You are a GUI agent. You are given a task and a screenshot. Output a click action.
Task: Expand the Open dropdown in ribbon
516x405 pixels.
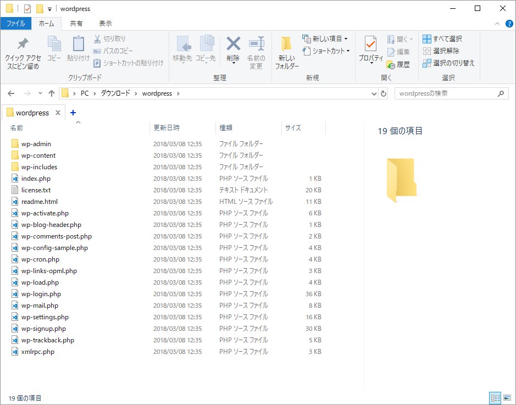[x=412, y=40]
